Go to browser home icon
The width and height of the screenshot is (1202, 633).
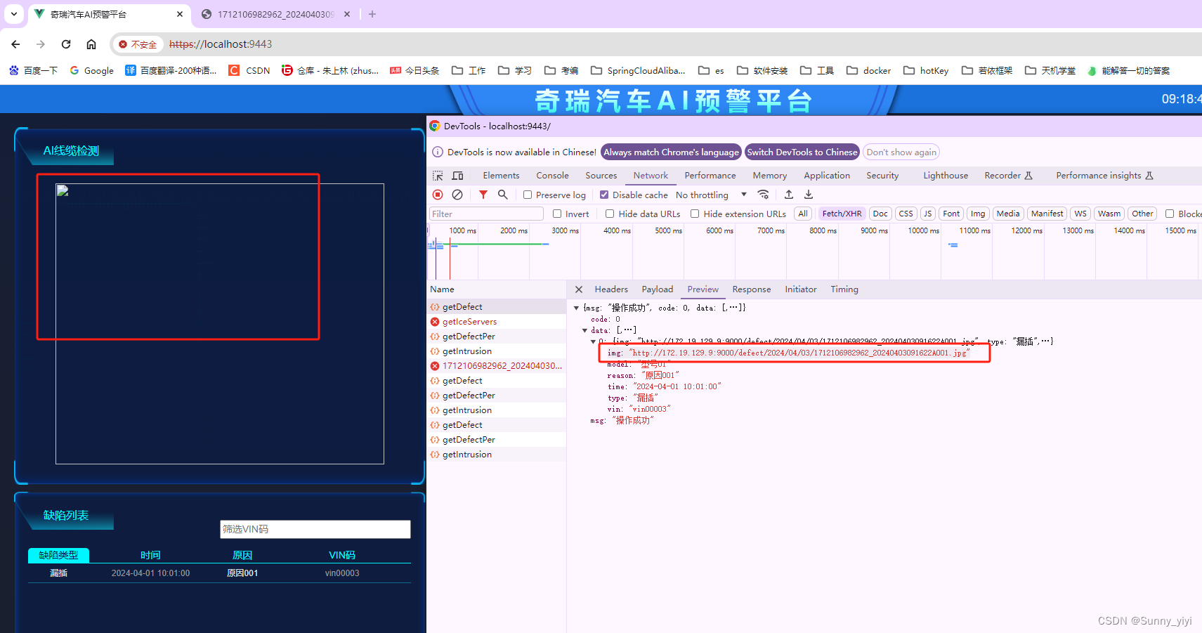[91, 44]
